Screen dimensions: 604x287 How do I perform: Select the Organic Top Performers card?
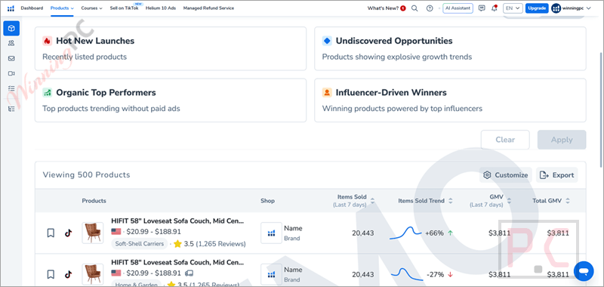171,100
